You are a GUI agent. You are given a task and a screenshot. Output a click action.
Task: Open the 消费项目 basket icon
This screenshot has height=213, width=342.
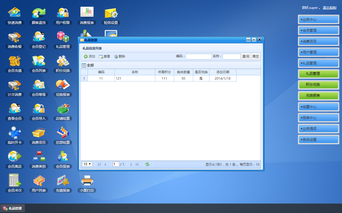39,136
